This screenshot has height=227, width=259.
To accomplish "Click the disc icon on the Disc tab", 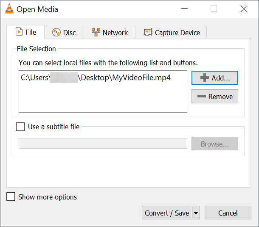I will (56, 33).
